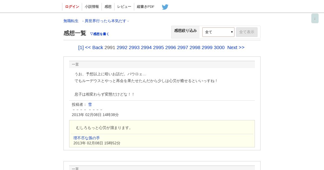Go to page 3000
This screenshot has height=170, width=324.
pos(219,47)
